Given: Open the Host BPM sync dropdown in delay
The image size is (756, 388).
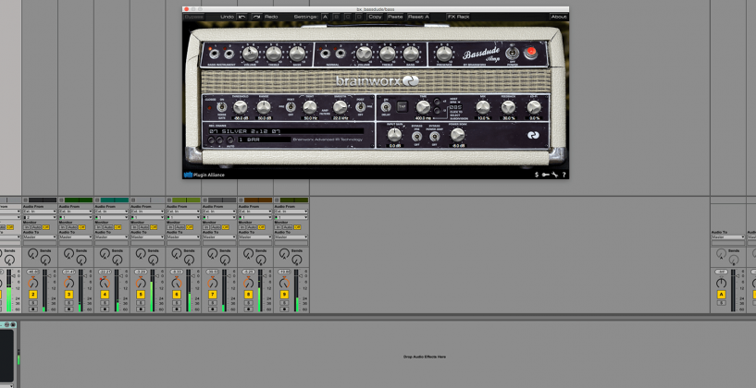Looking at the screenshot, I should 454,103.
